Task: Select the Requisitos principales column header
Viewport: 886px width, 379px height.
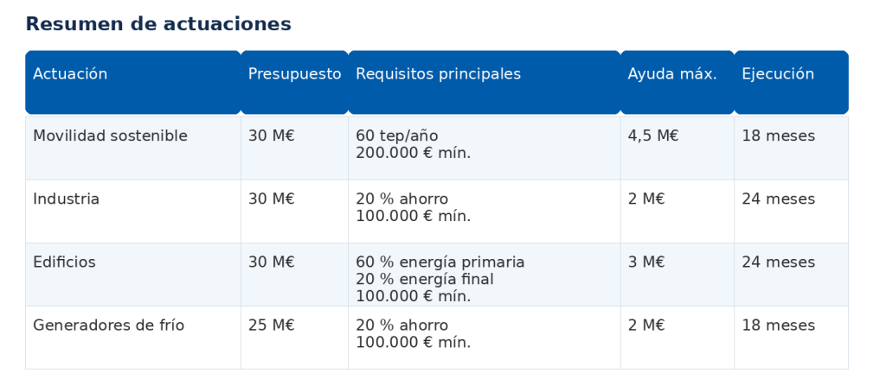Action: click(485, 82)
